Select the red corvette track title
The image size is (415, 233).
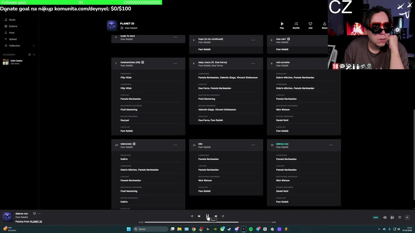click(283, 62)
